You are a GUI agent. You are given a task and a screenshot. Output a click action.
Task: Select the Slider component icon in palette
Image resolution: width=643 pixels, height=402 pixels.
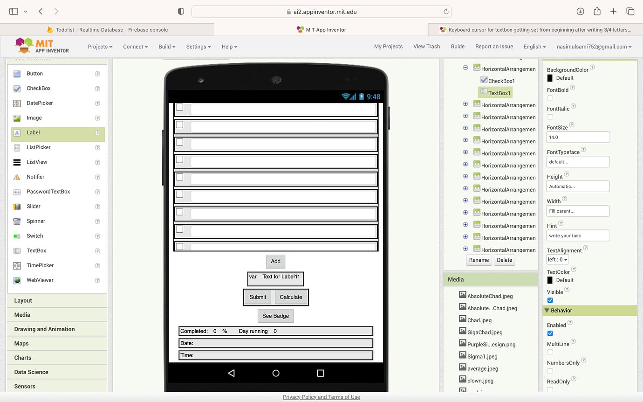[x=17, y=207]
